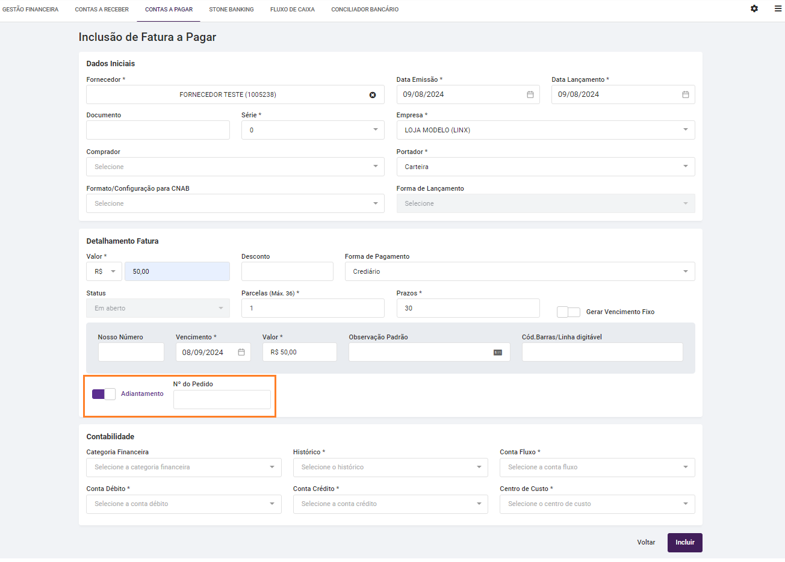Click the Incluir button

684,542
